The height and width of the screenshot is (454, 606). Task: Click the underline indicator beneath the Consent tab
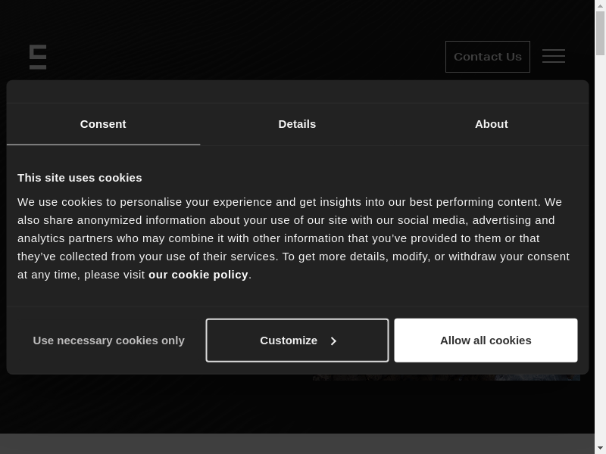pos(103,145)
